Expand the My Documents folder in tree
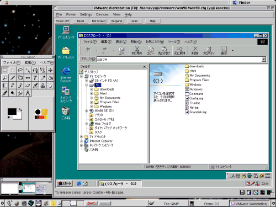276x207 pixels. point(92,98)
